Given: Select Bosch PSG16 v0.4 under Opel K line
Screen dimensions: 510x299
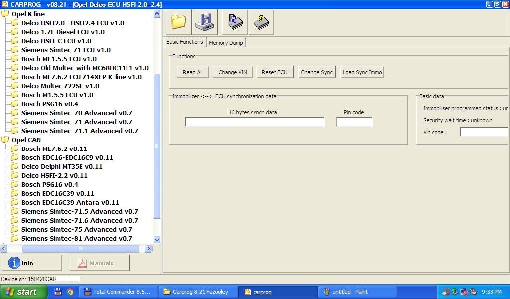Looking at the screenshot, I should click(50, 104).
